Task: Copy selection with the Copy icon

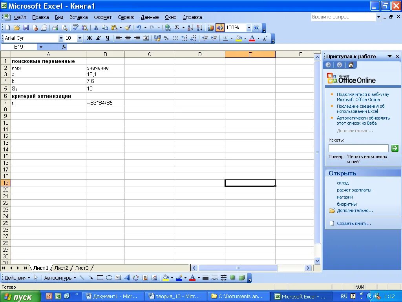Action: (x=105, y=28)
